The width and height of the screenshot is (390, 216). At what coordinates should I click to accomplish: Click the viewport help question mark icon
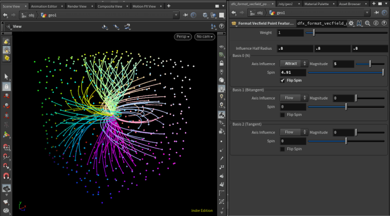(x=221, y=26)
